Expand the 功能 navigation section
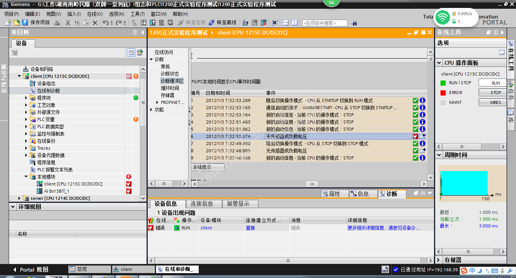Image resolution: width=516 pixels, height=278 pixels. tap(151, 110)
